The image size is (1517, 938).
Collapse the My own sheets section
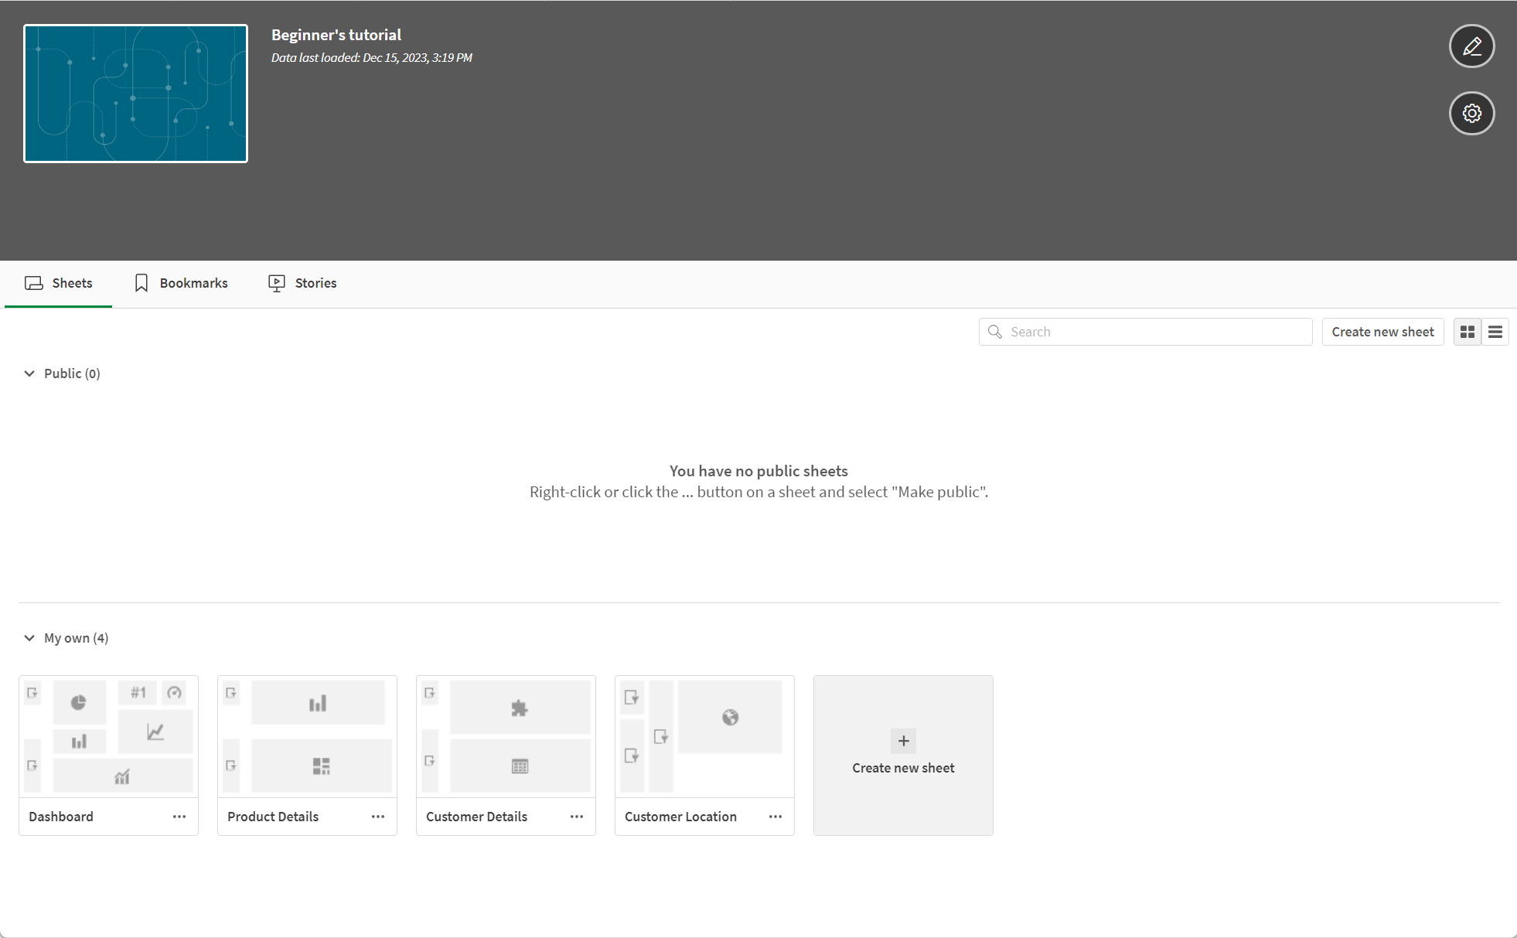click(26, 638)
